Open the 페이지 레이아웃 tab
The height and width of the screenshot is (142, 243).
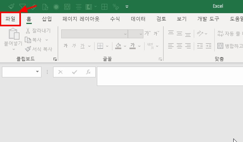[81, 19]
